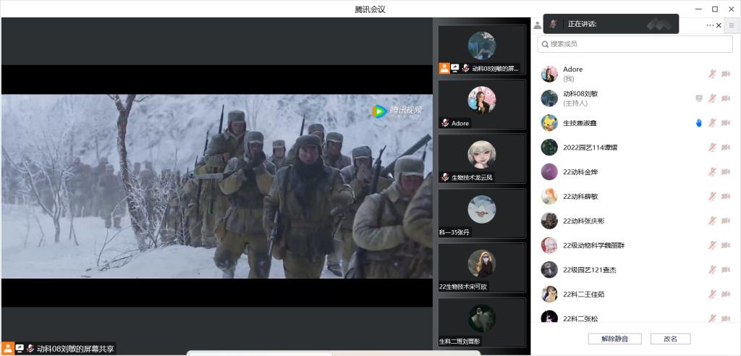Toggle microphone icon for 22动科金烨
The image size is (741, 356).
point(712,171)
